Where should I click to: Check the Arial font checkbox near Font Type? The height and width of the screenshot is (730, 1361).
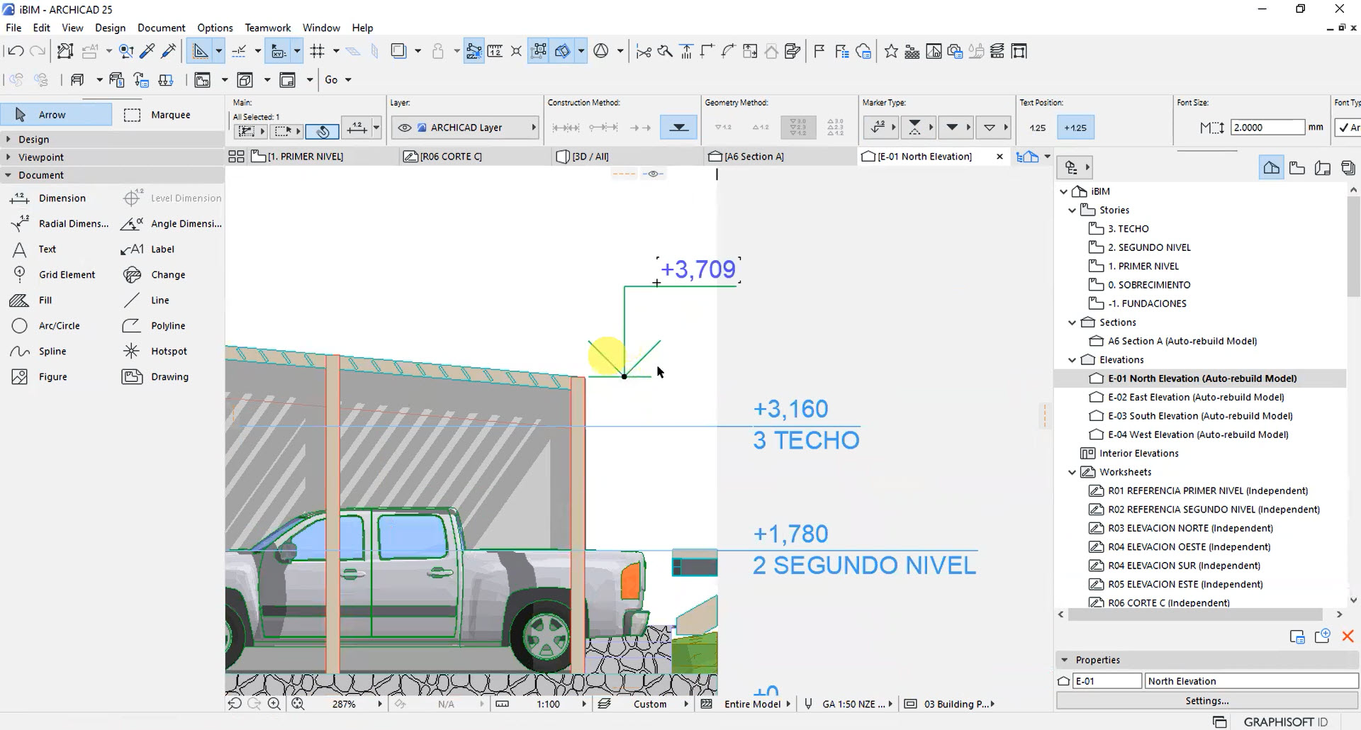(x=1345, y=128)
